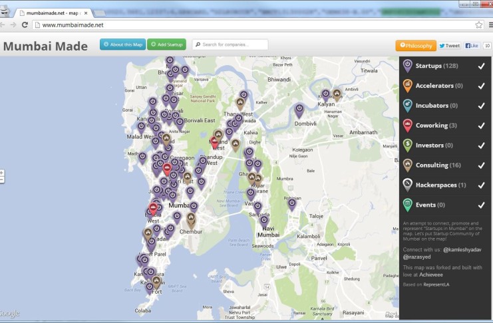The width and height of the screenshot is (493, 323).
Task: Open the Philosophy button
Action: 416,46
